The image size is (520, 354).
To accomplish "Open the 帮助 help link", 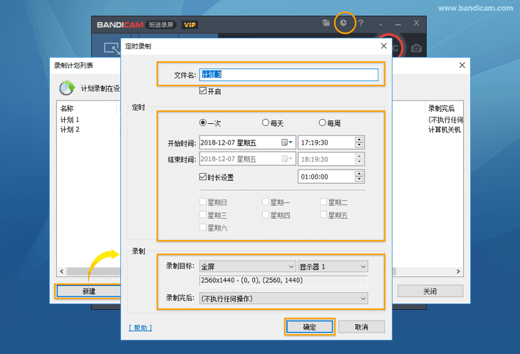I will [x=140, y=328].
